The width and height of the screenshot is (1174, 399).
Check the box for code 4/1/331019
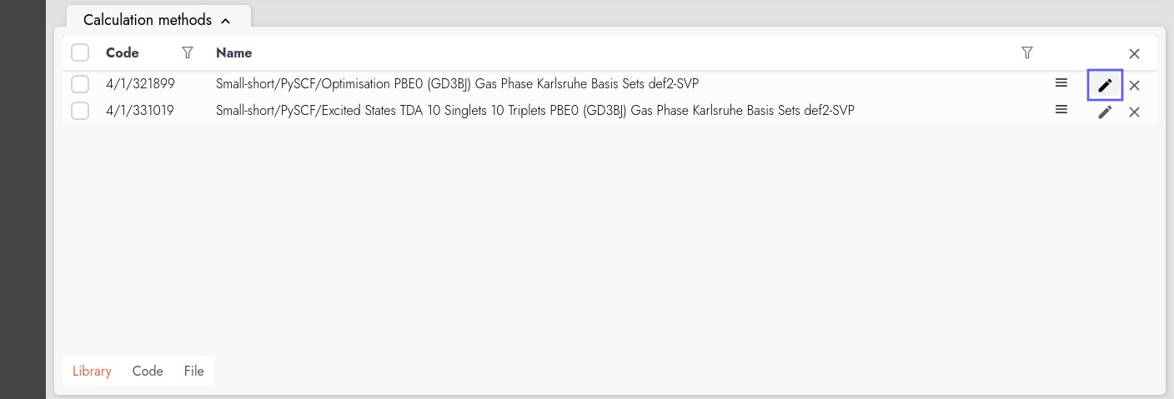pos(80,111)
